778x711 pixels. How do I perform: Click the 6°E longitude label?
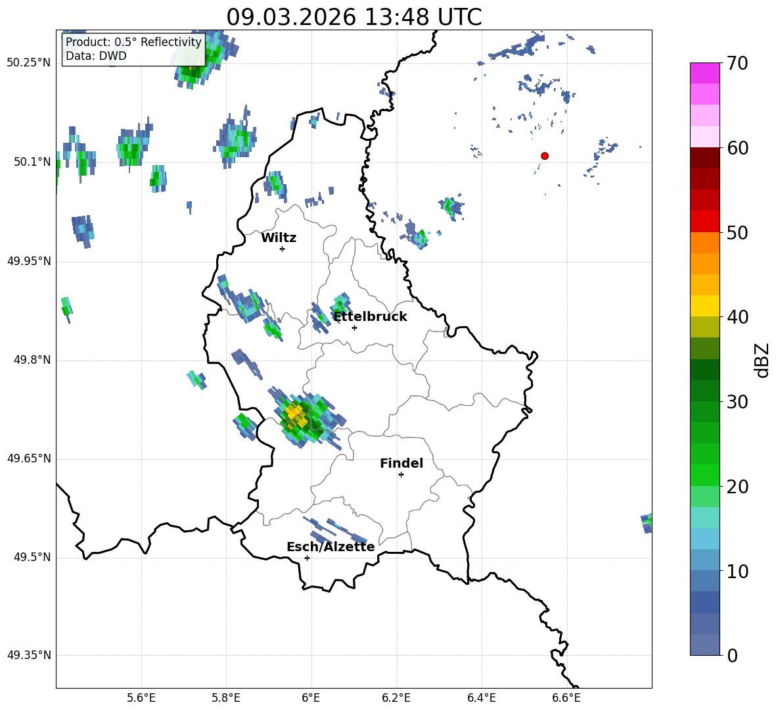pos(311,698)
